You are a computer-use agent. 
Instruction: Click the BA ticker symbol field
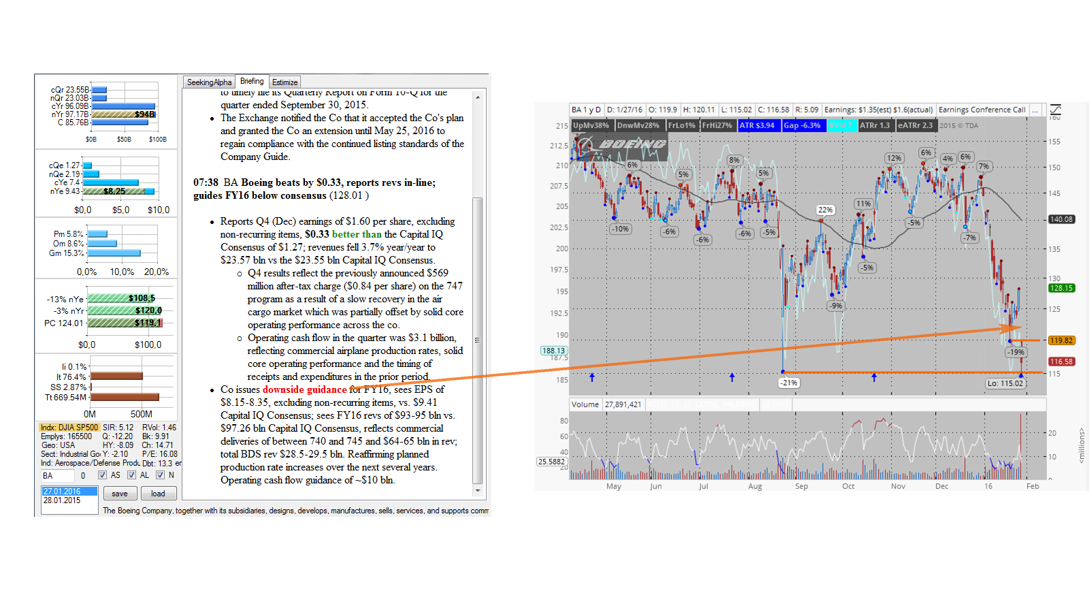click(x=58, y=476)
